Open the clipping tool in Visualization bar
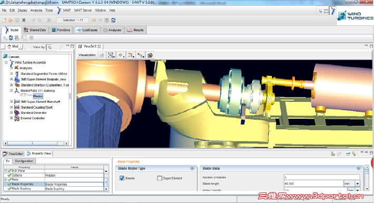Viewport: 374px width, 203px height. coord(131,55)
